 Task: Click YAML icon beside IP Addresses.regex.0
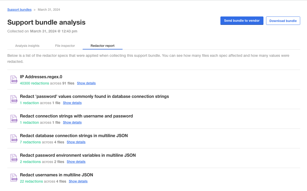pyautogui.click(x=14, y=80)
